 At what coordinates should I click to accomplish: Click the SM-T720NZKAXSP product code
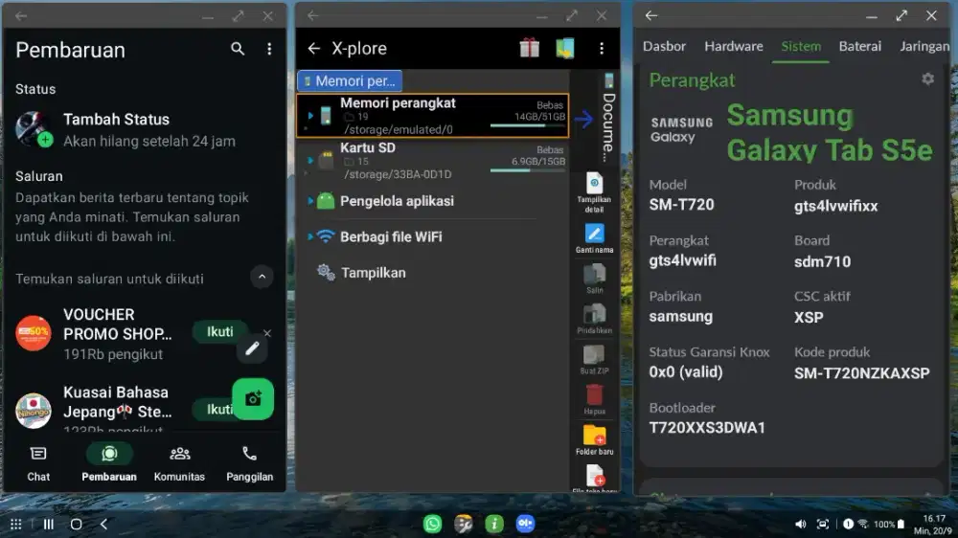[862, 373]
